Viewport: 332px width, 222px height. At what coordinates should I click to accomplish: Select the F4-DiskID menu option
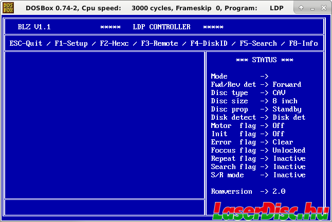click(209, 43)
